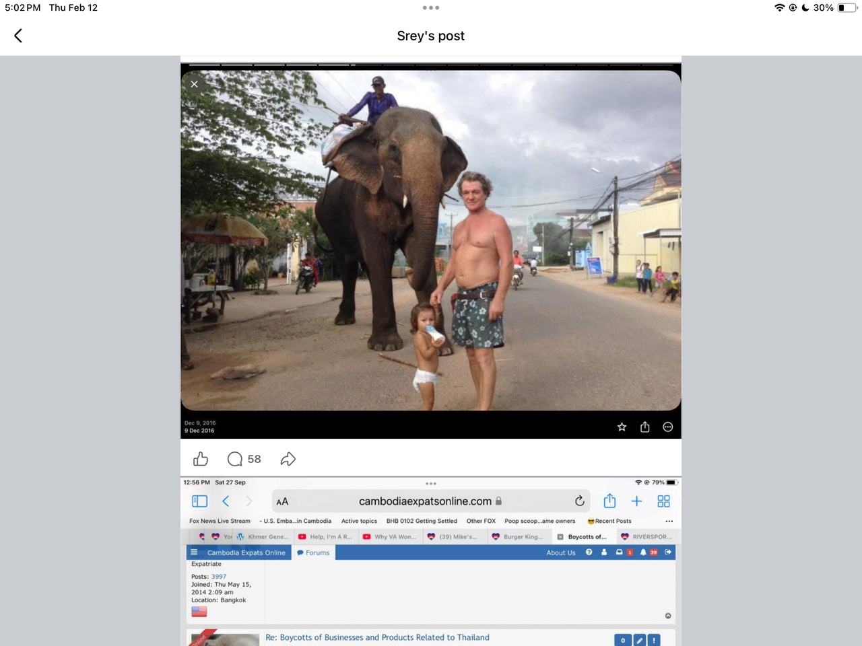Share the post using the arrow icon
Image resolution: width=862 pixels, height=646 pixels.
pyautogui.click(x=288, y=459)
